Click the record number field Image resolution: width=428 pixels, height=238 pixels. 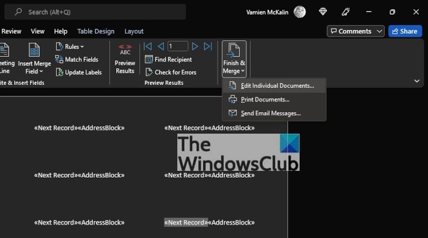pyautogui.click(x=178, y=46)
